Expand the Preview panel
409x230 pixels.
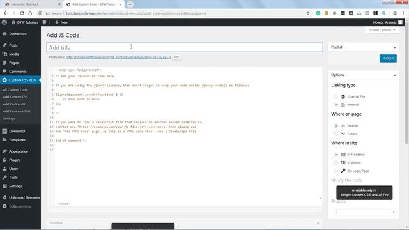pyautogui.click(x=318, y=223)
